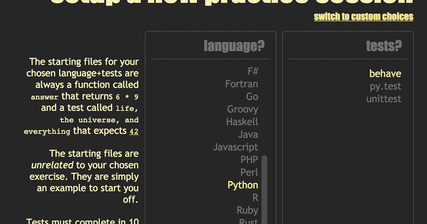
Task: Choose PHP from the language list
Action: [249, 160]
